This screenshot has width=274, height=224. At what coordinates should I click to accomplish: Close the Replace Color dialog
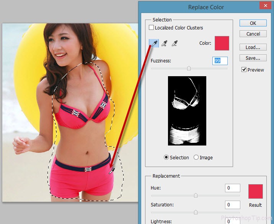(265, 6)
